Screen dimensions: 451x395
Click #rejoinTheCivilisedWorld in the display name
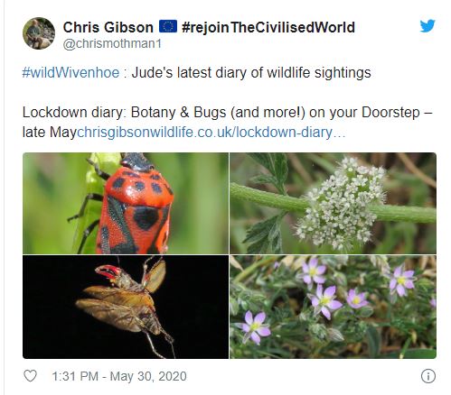(x=268, y=27)
